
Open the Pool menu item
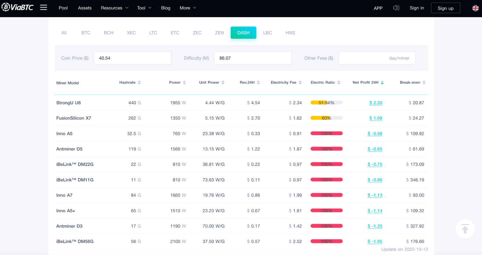[63, 8]
